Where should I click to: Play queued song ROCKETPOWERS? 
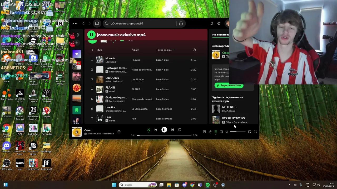point(233,118)
